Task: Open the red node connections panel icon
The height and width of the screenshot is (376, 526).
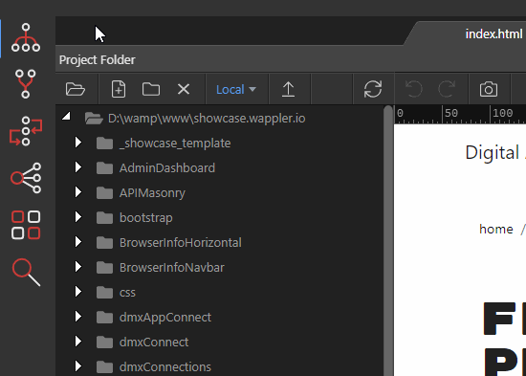Action: click(x=26, y=178)
